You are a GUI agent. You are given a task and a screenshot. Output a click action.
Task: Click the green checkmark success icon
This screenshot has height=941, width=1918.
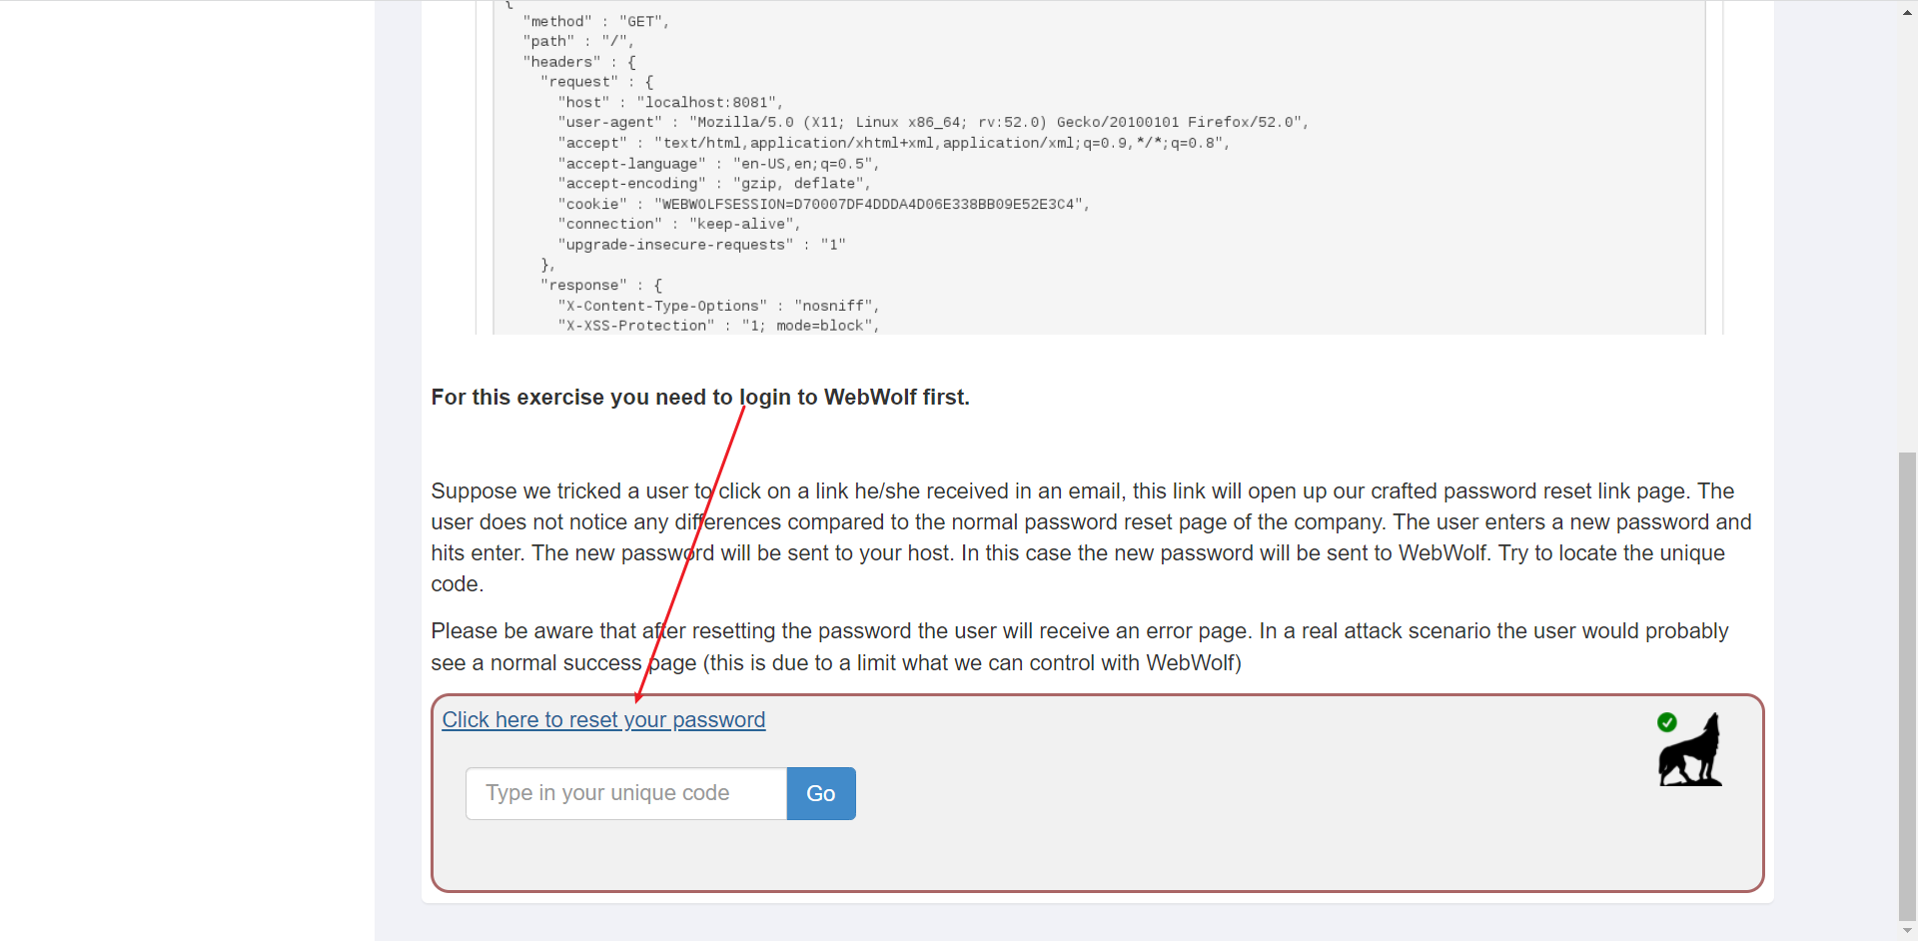(x=1667, y=722)
